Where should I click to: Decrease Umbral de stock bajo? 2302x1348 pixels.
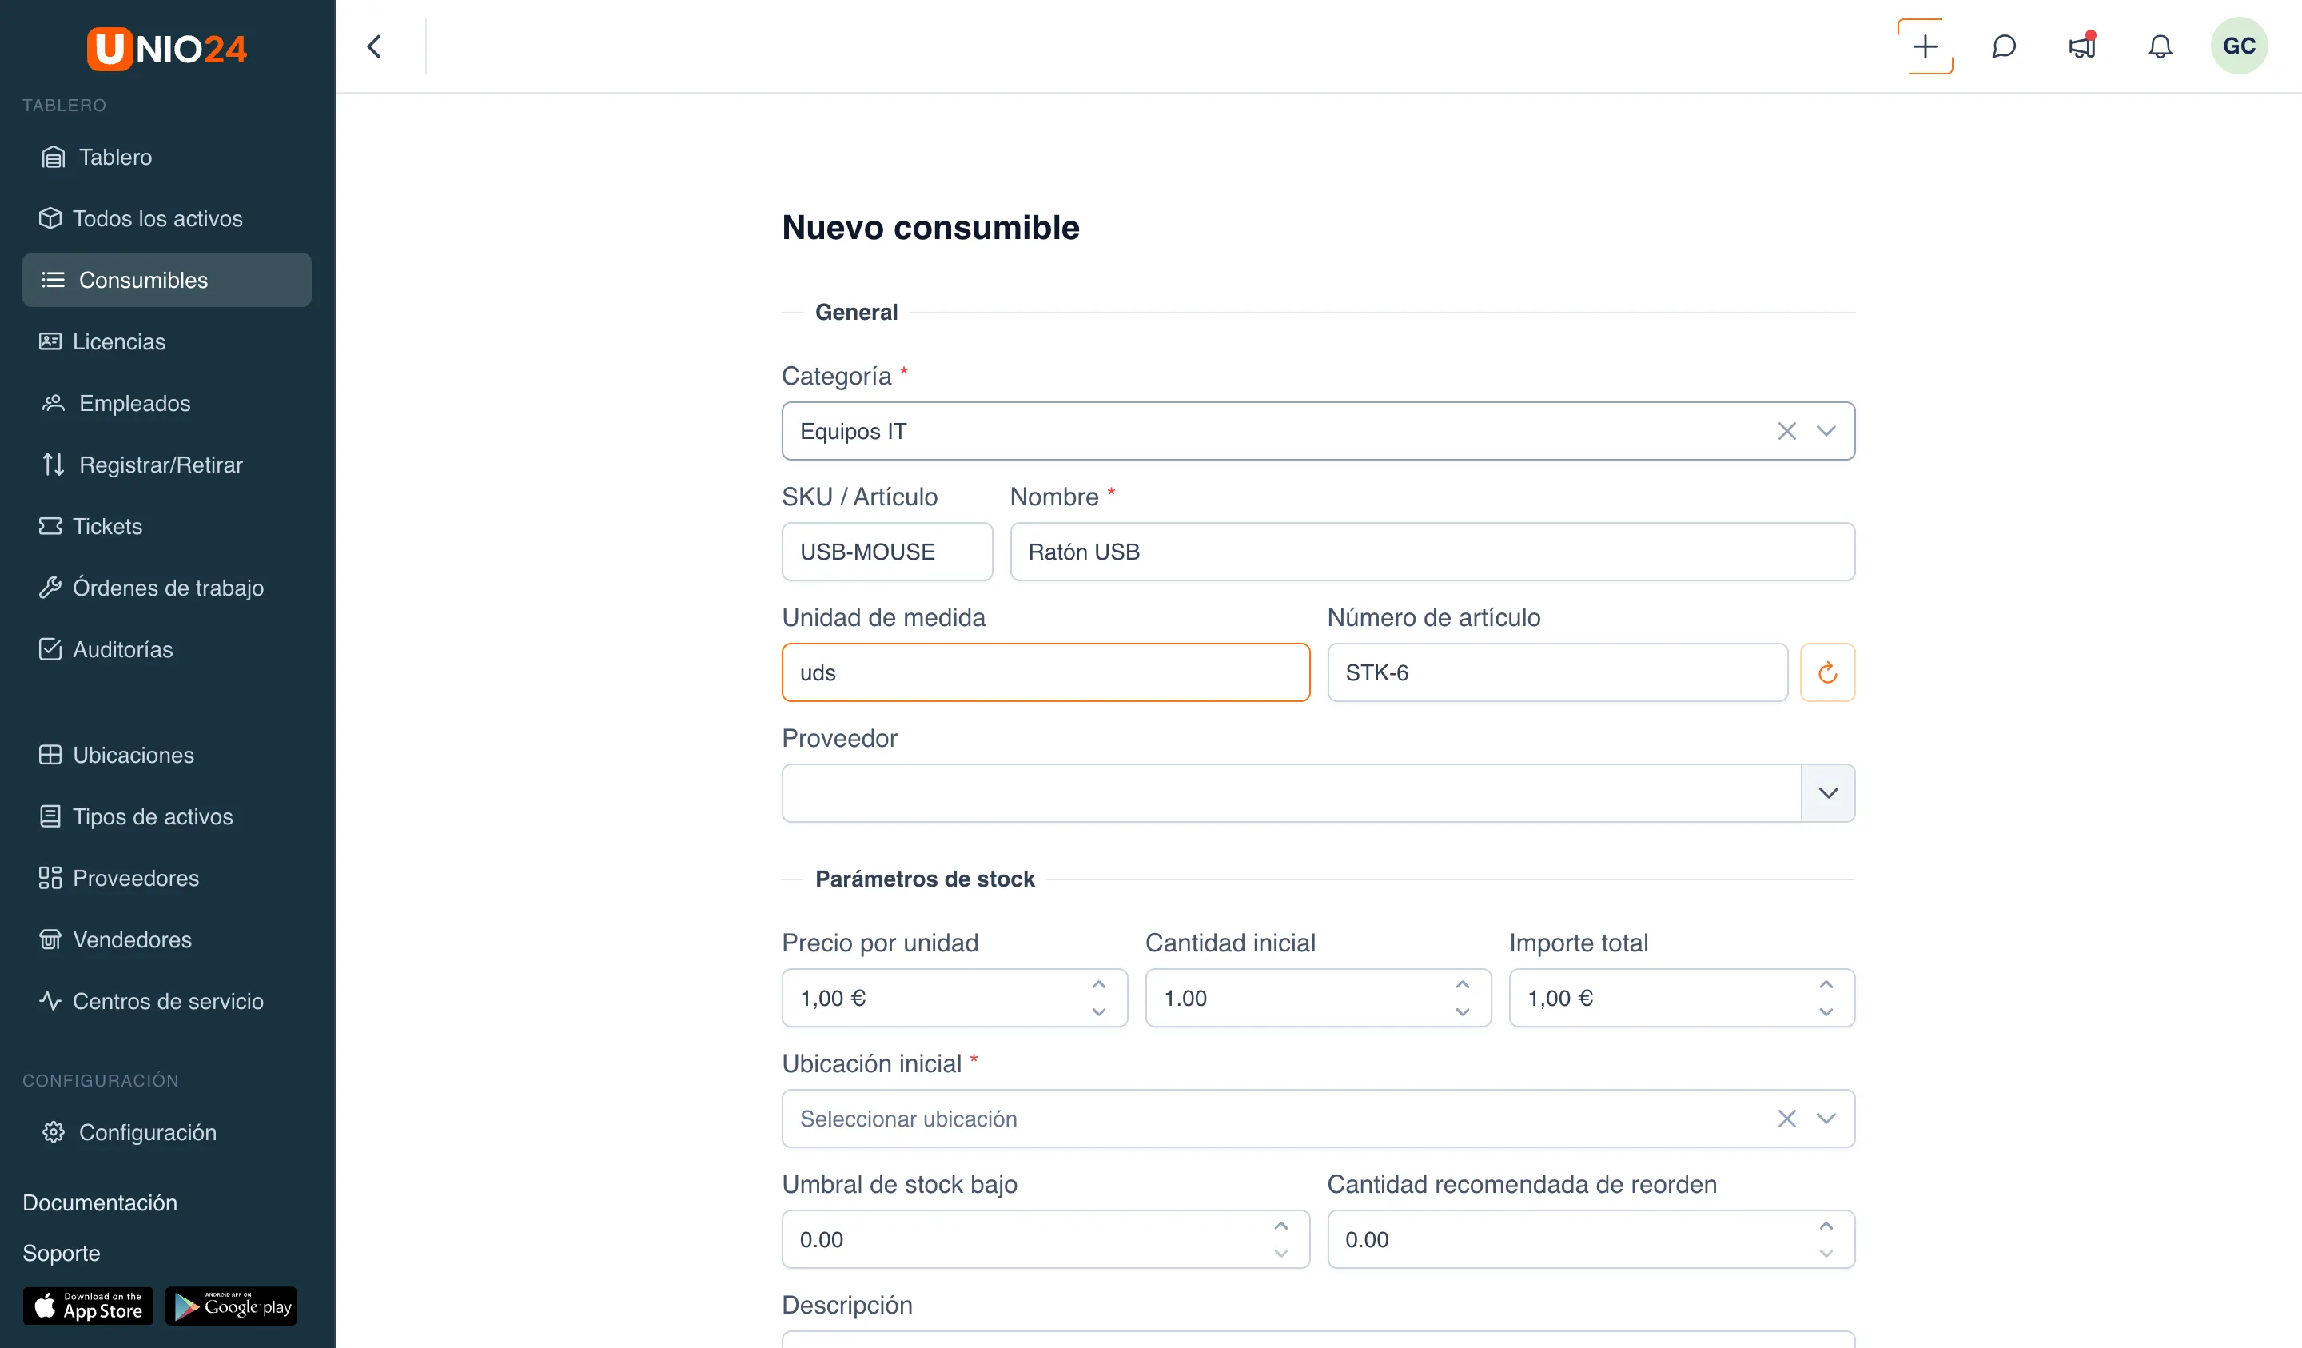[1280, 1253]
